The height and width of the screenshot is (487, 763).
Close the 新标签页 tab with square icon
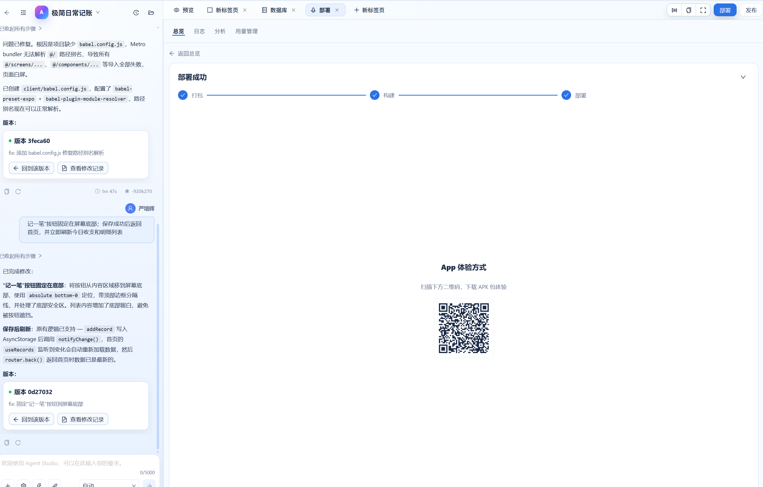(x=245, y=10)
